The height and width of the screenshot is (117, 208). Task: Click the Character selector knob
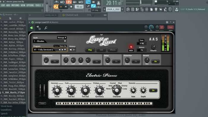pos(117,90)
